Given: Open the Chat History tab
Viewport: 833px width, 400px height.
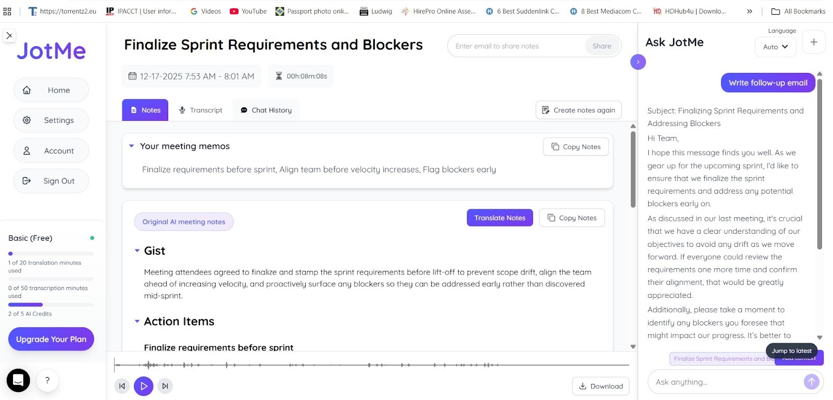Looking at the screenshot, I should pyautogui.click(x=266, y=110).
